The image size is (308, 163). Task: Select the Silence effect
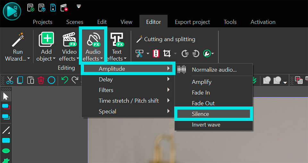point(214,114)
